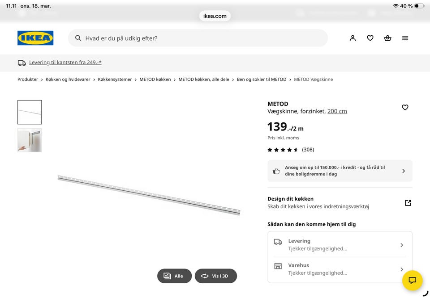Expand the Varehus availability row

coord(340,269)
